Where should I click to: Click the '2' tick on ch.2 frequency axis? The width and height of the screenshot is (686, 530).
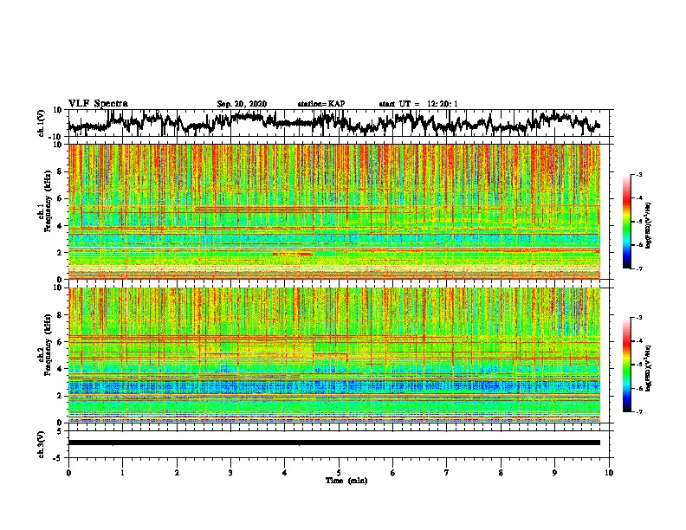(x=61, y=396)
